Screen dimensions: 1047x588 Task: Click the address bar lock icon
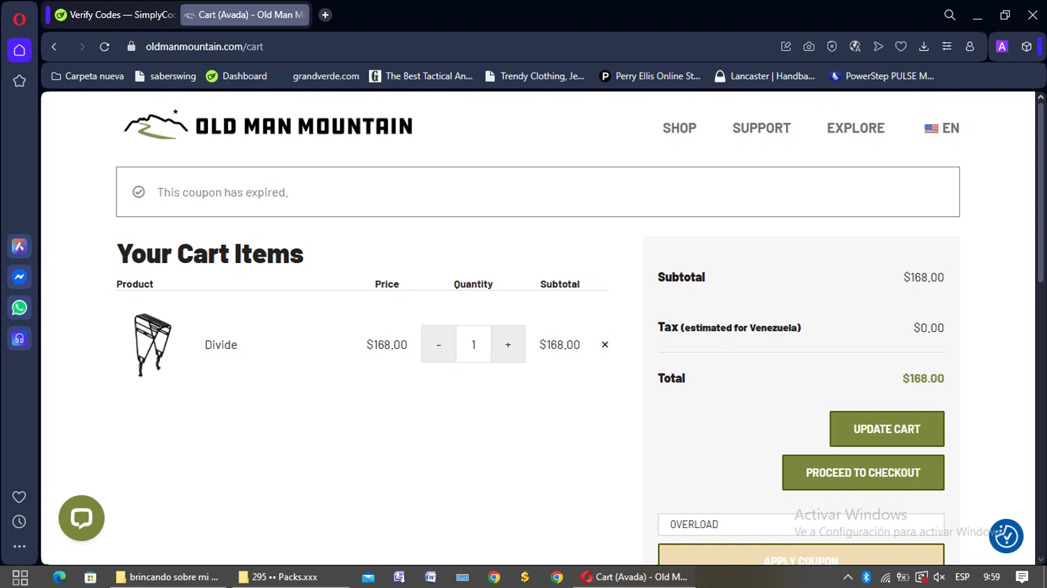pyautogui.click(x=131, y=47)
